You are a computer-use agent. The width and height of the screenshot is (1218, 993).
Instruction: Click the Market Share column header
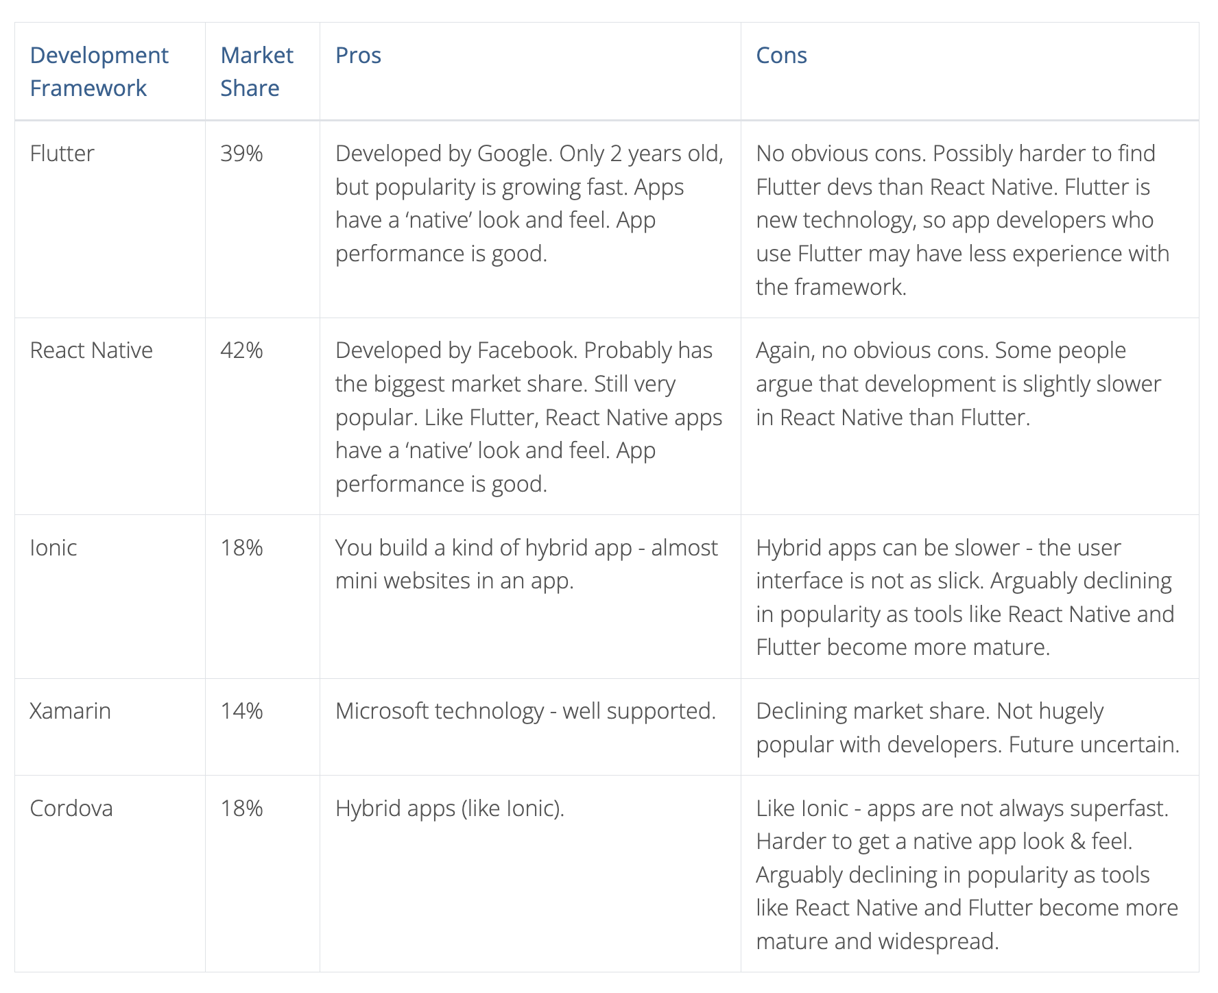pyautogui.click(x=256, y=71)
